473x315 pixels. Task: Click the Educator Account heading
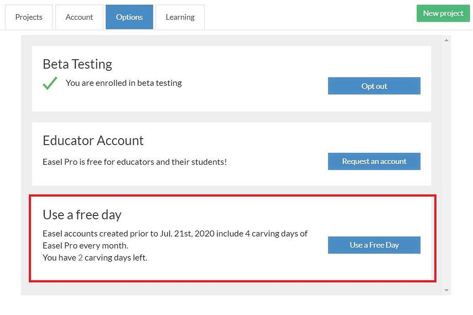(x=93, y=141)
